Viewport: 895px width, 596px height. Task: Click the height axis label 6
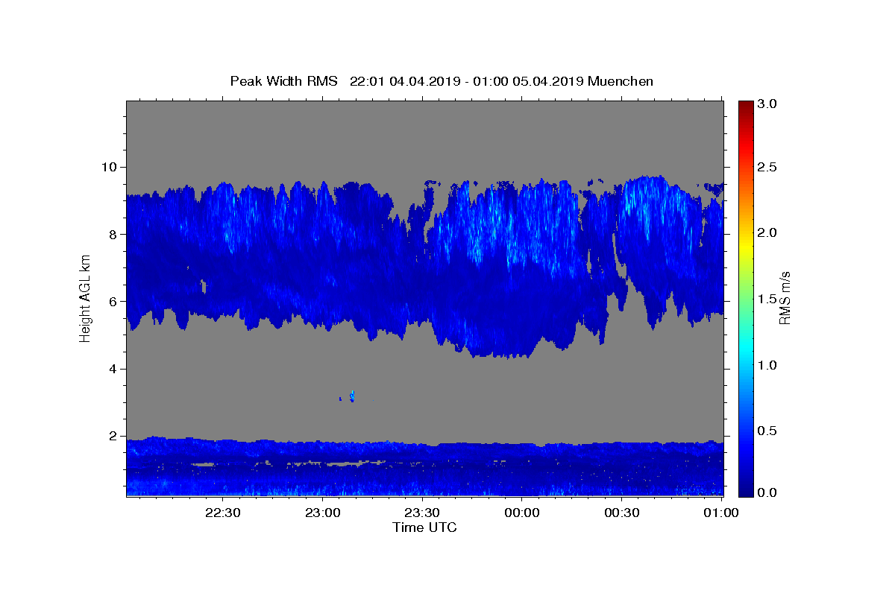point(115,302)
